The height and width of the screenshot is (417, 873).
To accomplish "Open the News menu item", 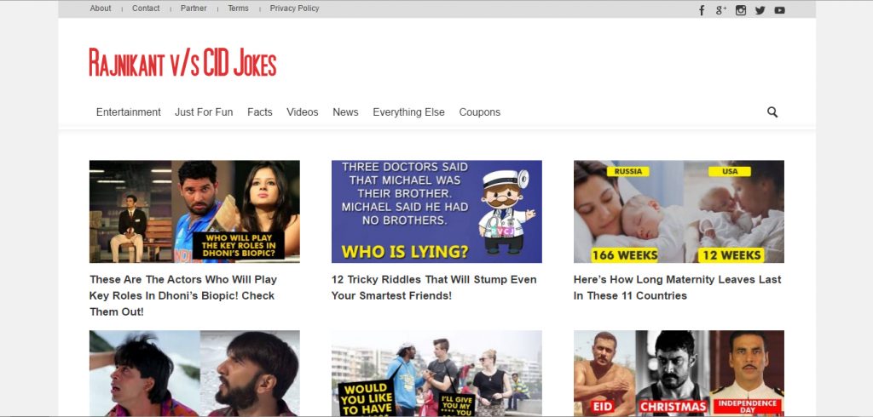I will [346, 111].
